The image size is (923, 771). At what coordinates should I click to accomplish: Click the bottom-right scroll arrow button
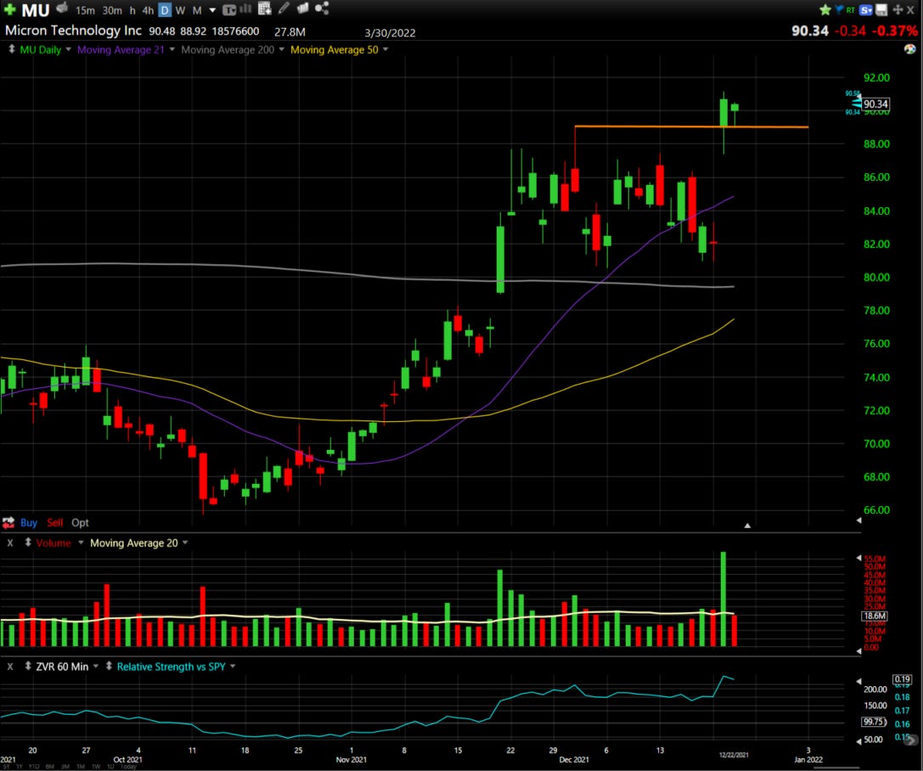pyautogui.click(x=911, y=740)
